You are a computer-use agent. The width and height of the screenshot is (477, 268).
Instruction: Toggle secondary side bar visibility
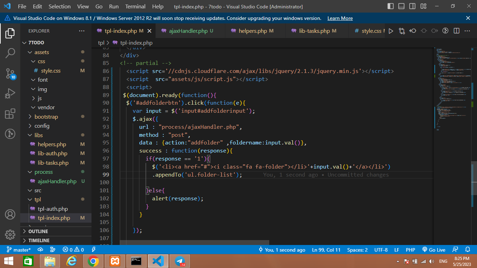412,6
